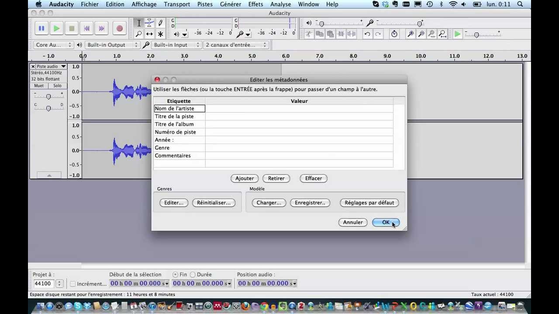Open the Piste audio track menu
559x314 pixels.
click(x=51, y=66)
